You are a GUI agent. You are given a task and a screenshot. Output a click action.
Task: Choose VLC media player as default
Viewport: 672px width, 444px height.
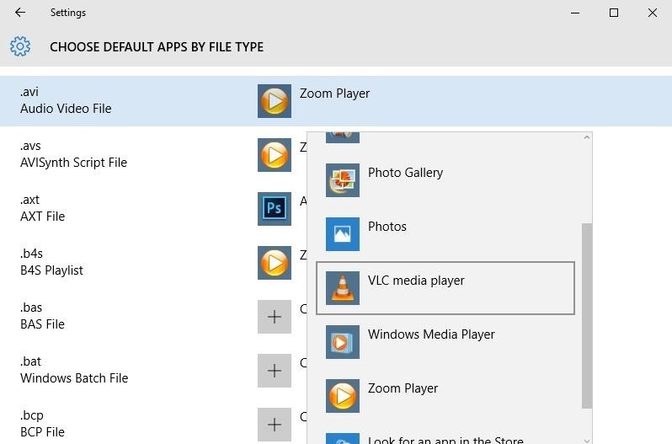445,288
